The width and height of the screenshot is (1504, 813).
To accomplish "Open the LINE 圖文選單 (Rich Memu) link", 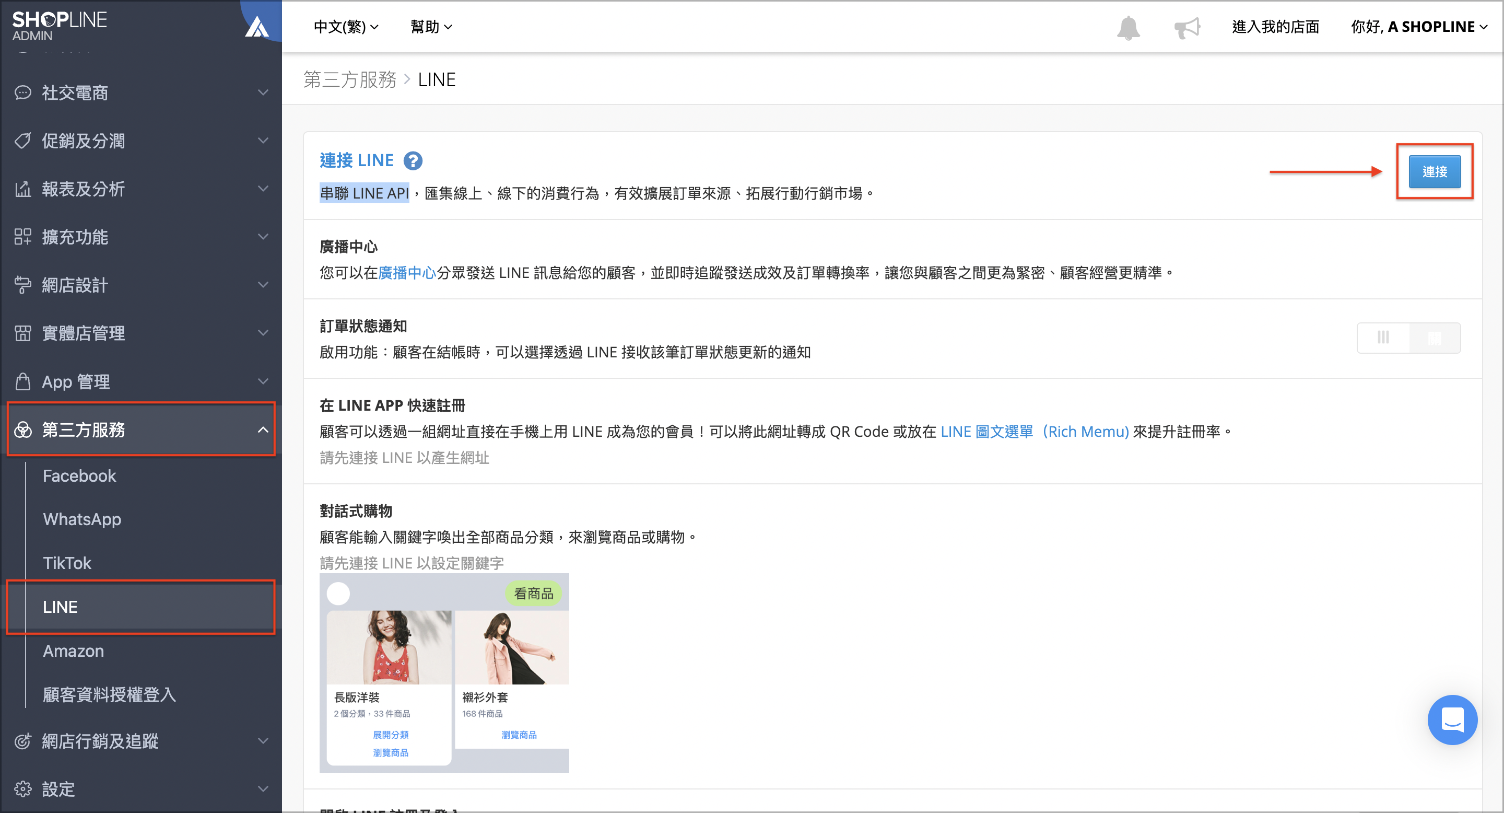I will (x=1035, y=432).
